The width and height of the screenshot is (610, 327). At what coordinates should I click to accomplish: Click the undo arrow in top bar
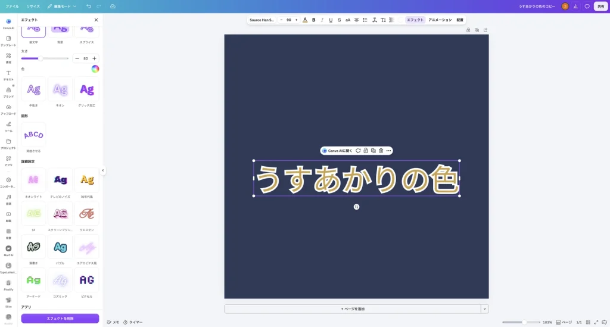tap(89, 6)
